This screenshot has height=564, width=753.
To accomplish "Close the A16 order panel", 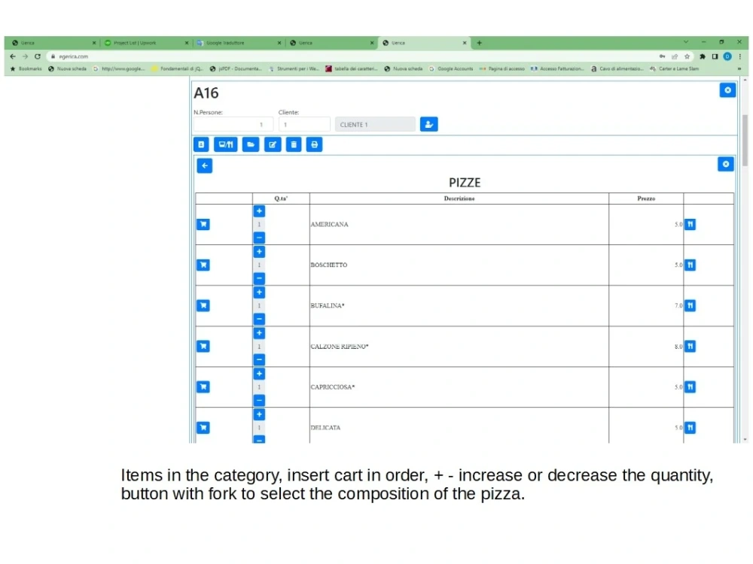I will coord(727,90).
